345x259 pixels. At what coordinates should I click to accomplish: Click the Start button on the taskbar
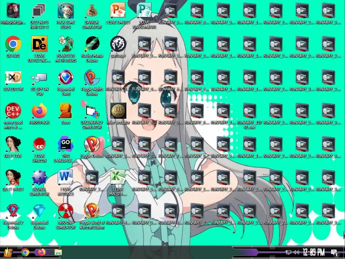[8, 252]
